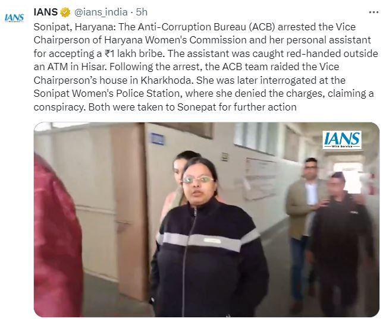The height and width of the screenshot is (319, 383).
Task: Visit the @ians_india handle
Action: pyautogui.click(x=101, y=12)
